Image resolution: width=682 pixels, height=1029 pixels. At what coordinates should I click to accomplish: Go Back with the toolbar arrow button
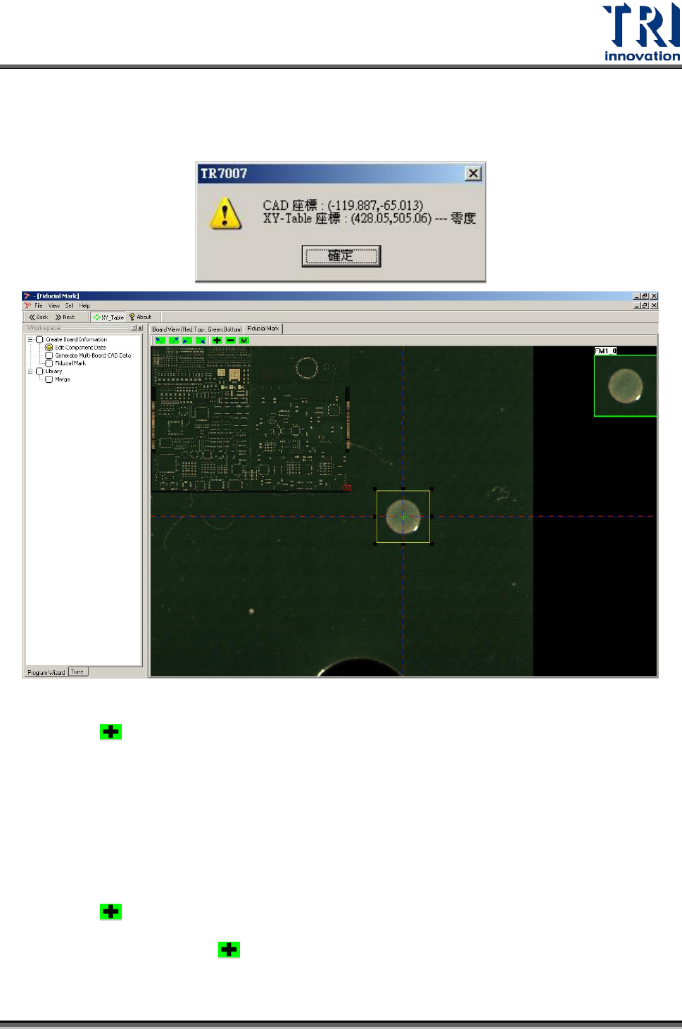[x=39, y=317]
